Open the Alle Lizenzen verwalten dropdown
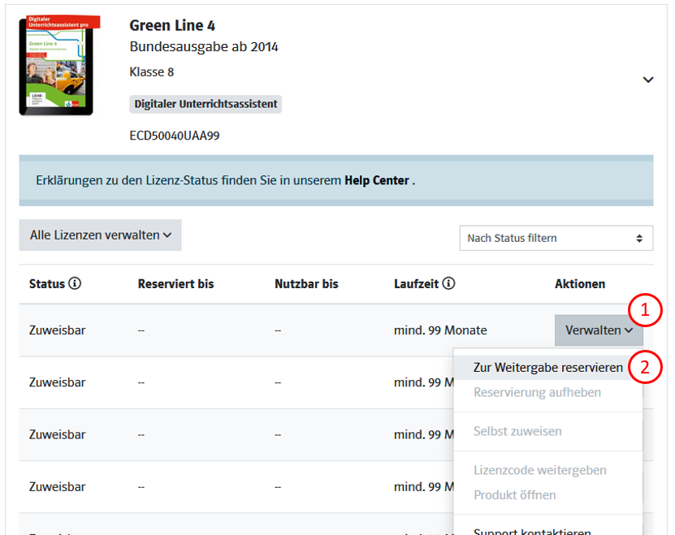 [101, 235]
